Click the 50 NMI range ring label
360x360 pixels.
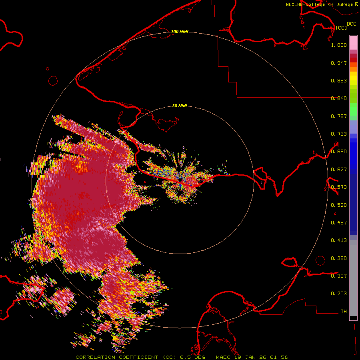click(x=180, y=106)
